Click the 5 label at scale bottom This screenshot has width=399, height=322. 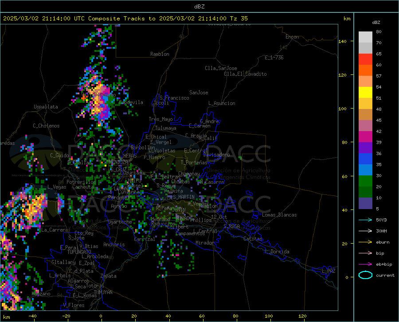(377, 209)
